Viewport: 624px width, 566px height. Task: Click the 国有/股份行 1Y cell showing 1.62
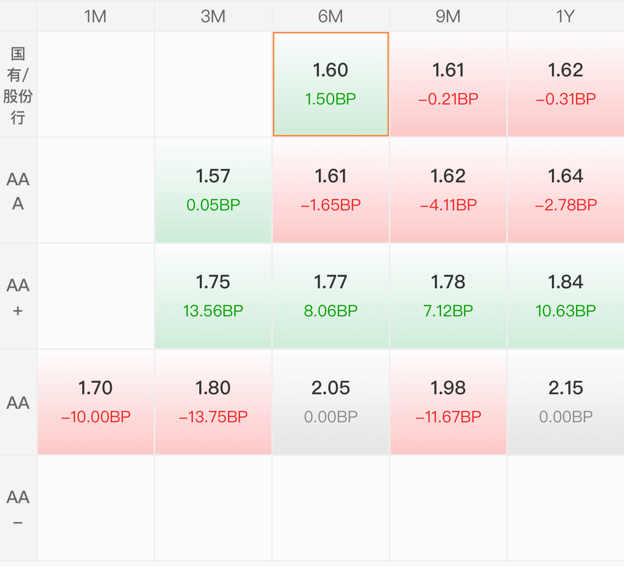(x=566, y=85)
